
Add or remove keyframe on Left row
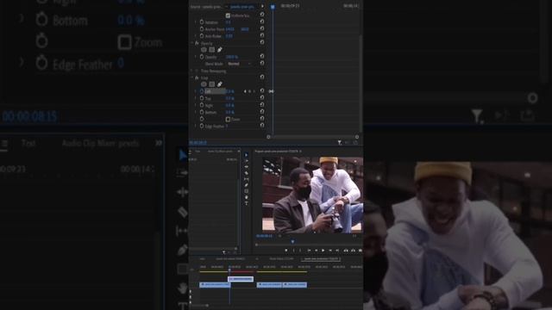point(249,91)
